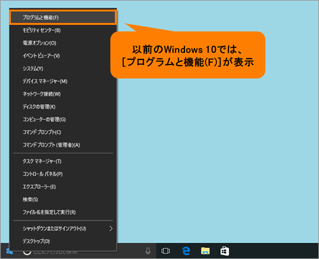The width and height of the screenshot is (319, 259).
Task: Open ファイル名を指定して実行(R)
Action: click(x=63, y=212)
